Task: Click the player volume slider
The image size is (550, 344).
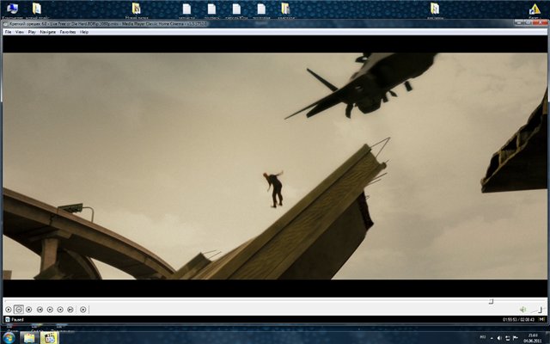Action: click(536, 310)
